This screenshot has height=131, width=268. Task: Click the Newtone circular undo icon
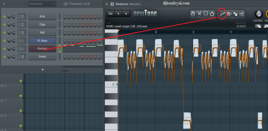click(x=212, y=14)
